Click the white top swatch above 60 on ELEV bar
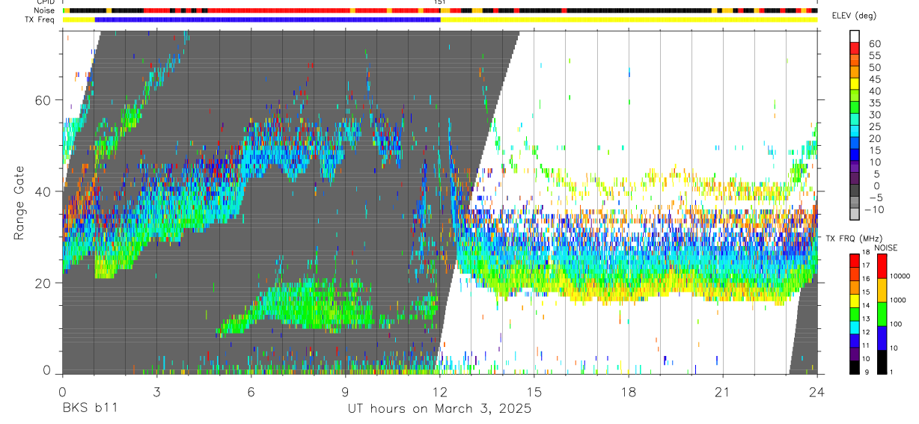The width and height of the screenshot is (919, 424). coord(855,37)
